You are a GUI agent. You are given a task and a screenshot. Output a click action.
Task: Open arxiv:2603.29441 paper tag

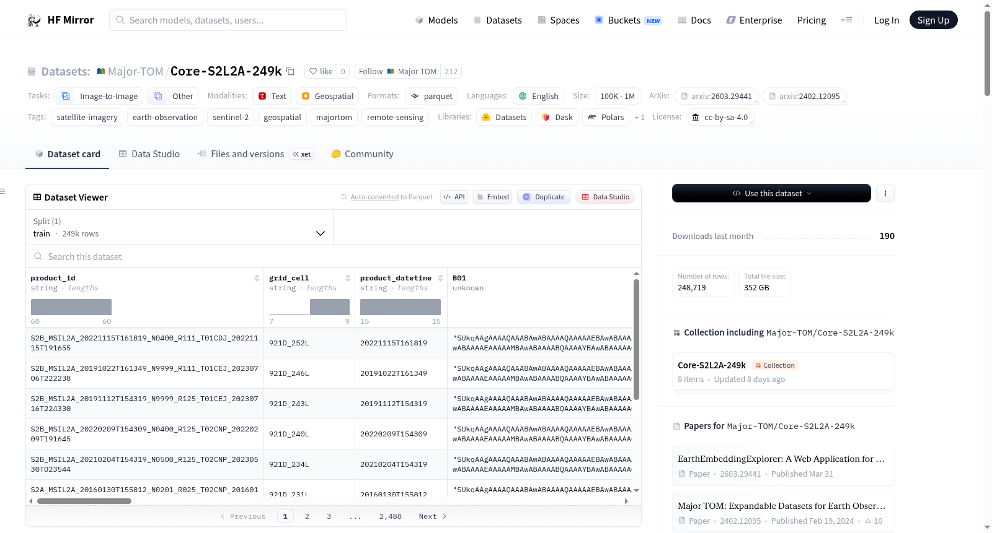click(716, 96)
